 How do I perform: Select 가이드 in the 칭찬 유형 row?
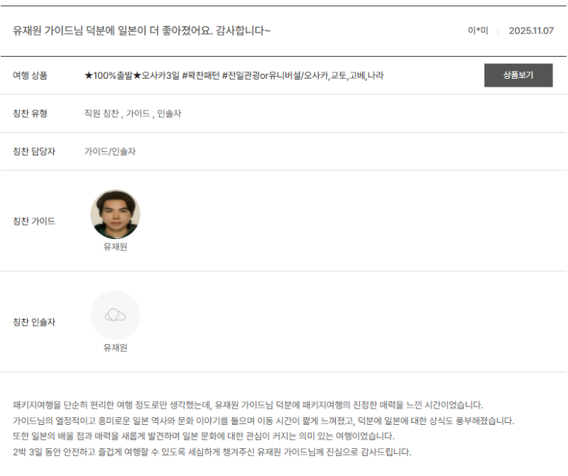[138, 114]
